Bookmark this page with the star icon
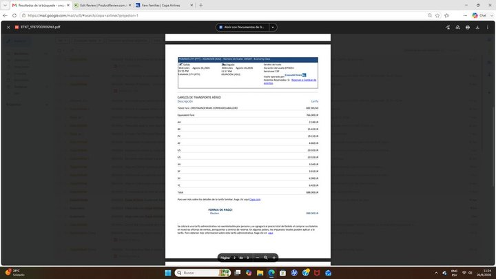496x279 pixels. [437, 15]
